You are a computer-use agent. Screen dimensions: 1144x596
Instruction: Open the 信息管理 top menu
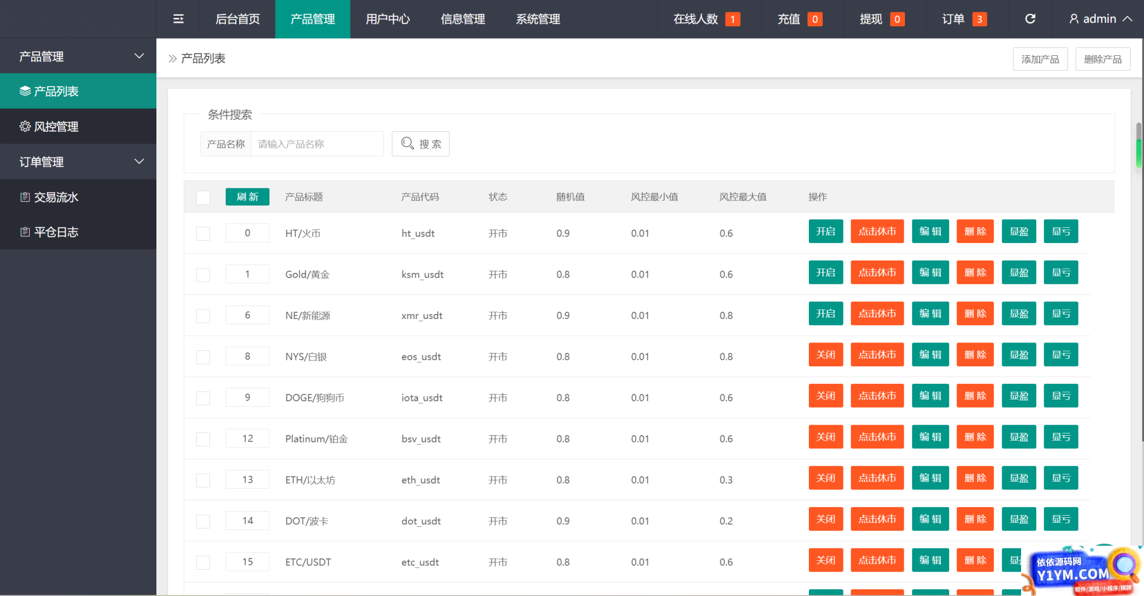pyautogui.click(x=463, y=19)
